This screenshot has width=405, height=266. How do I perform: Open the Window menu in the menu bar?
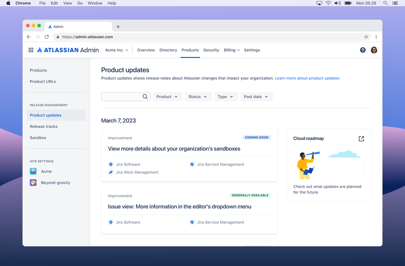point(95,3)
